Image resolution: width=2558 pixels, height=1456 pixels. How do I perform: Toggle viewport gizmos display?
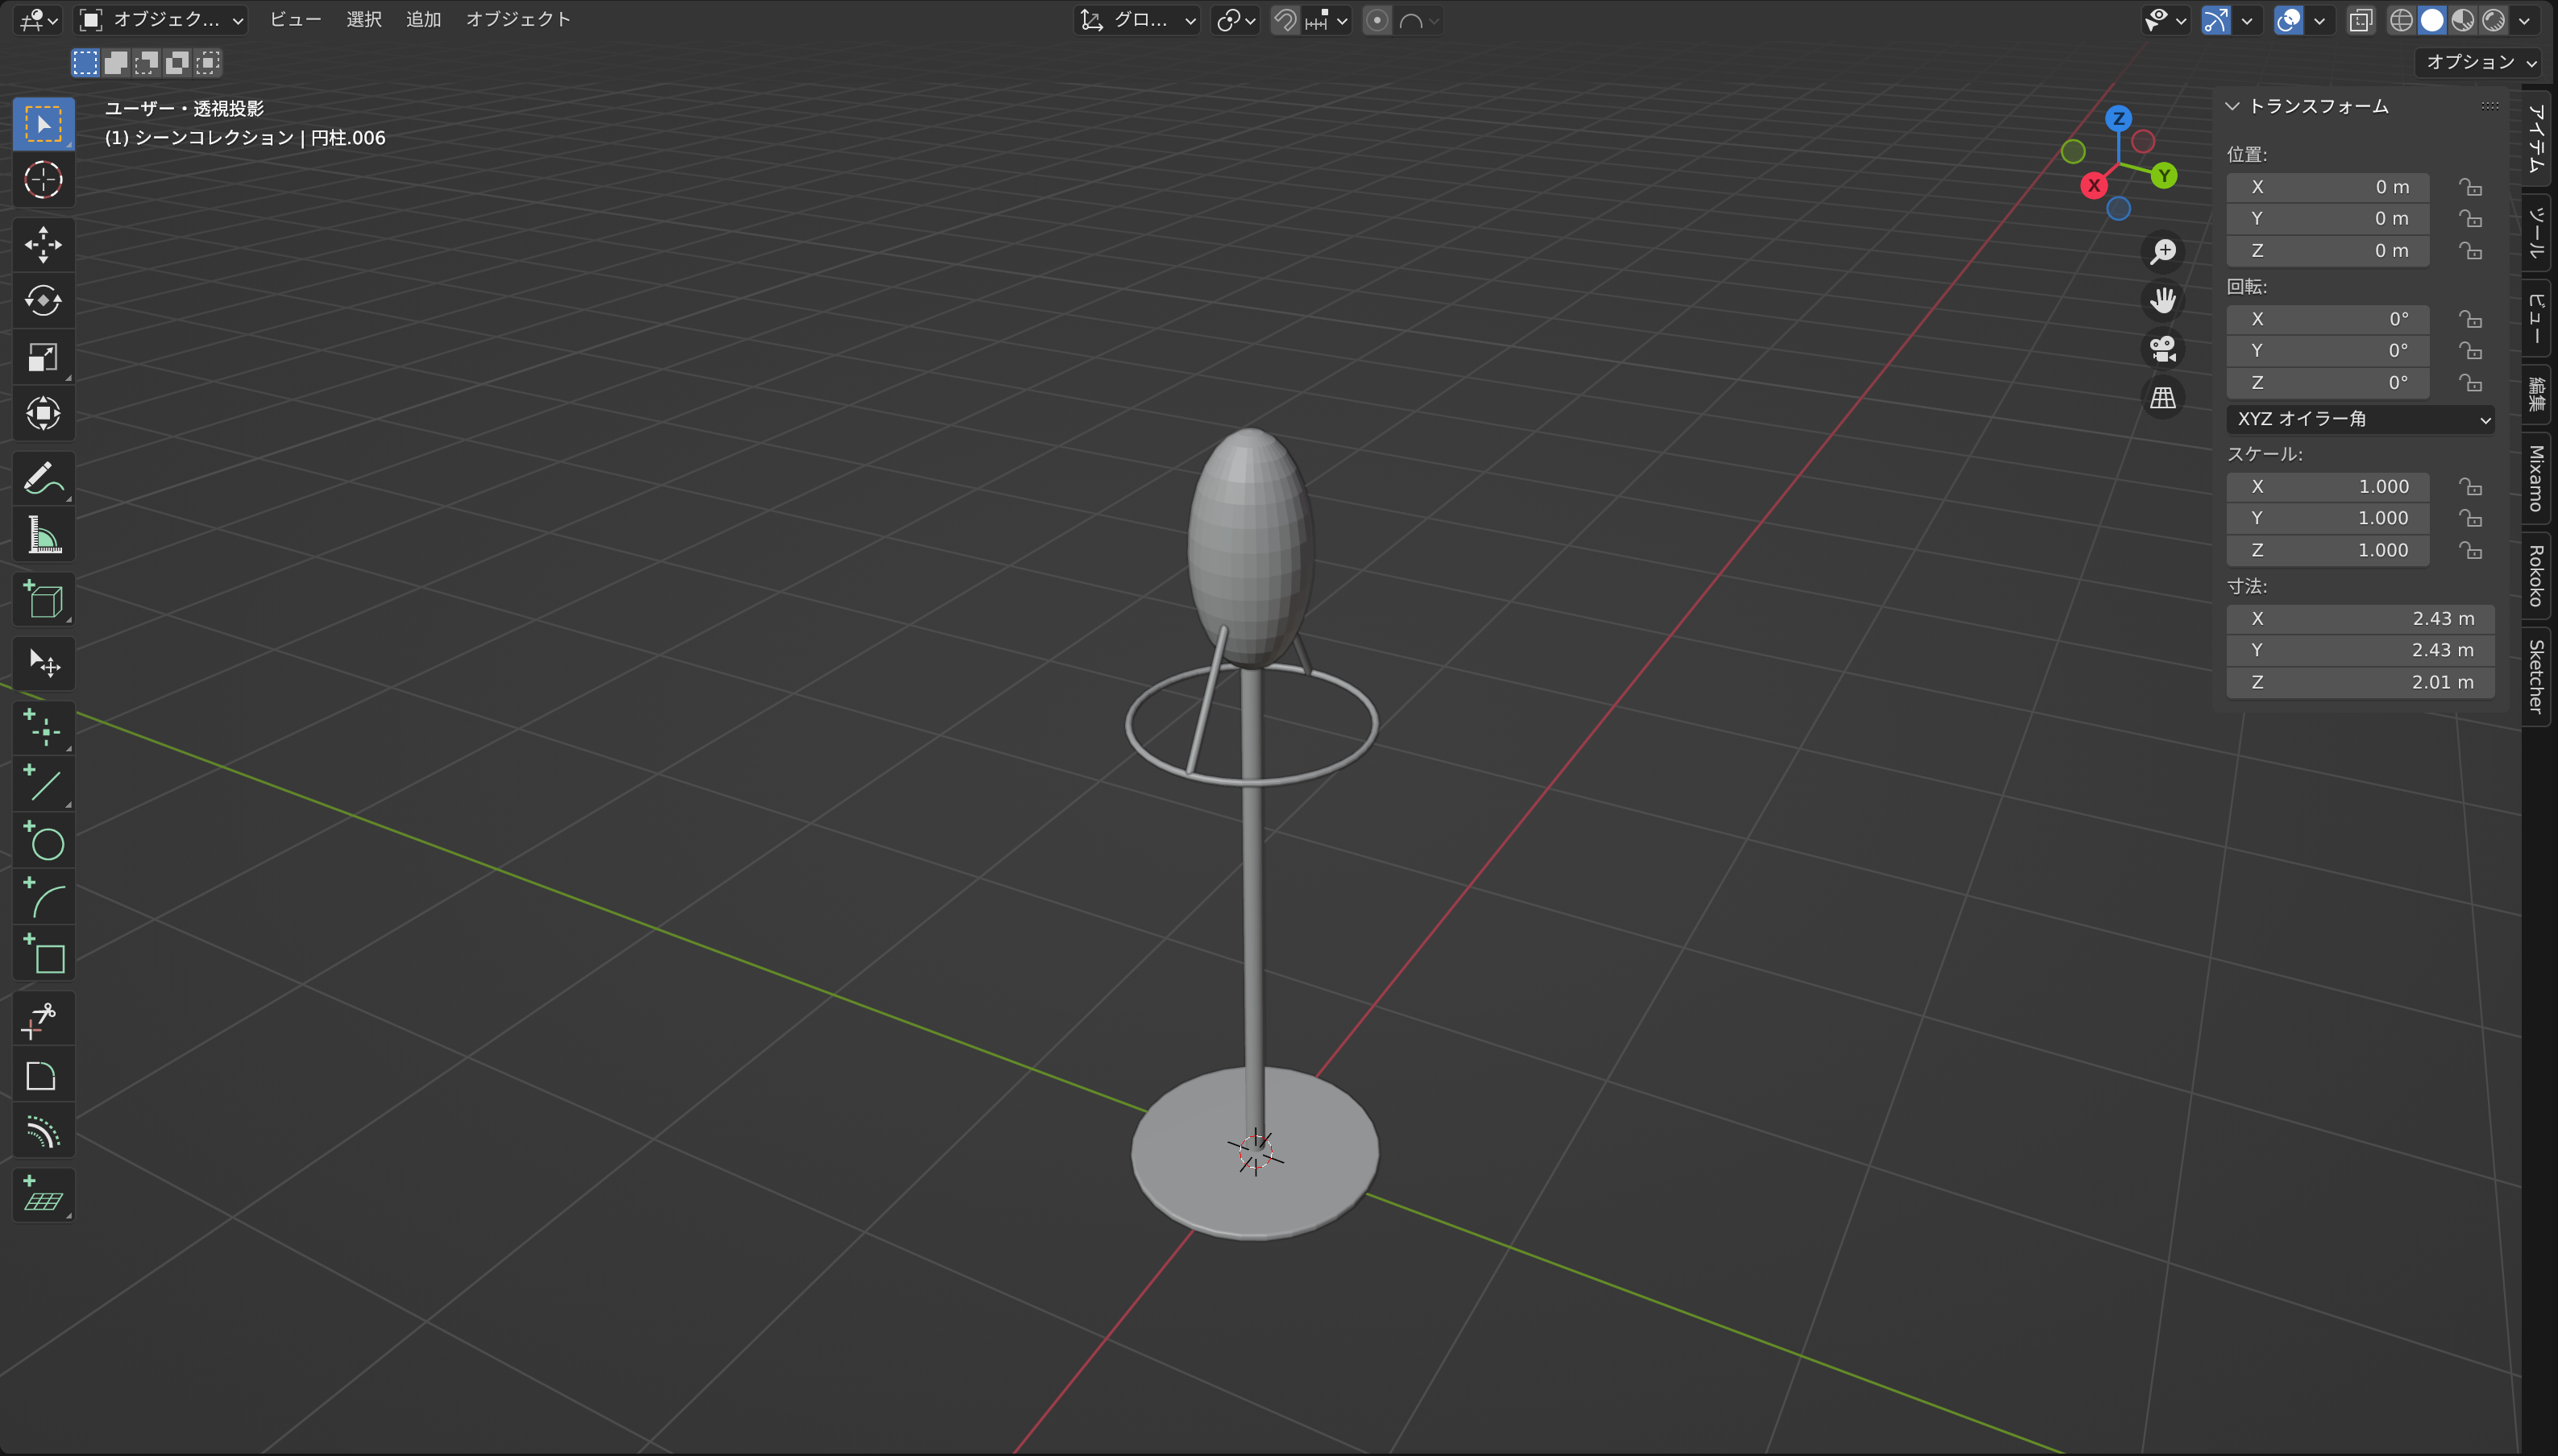pos(2215,20)
